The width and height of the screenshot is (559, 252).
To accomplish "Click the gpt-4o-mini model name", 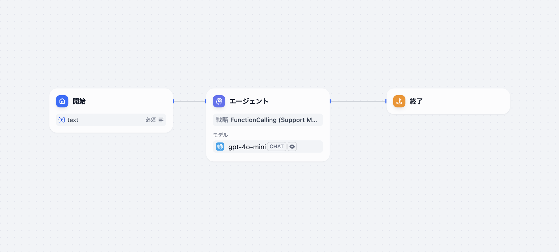I will [247, 147].
